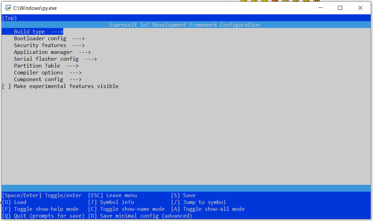Click the py.exe window title icon
The width and height of the screenshot is (373, 221).
[8, 8]
